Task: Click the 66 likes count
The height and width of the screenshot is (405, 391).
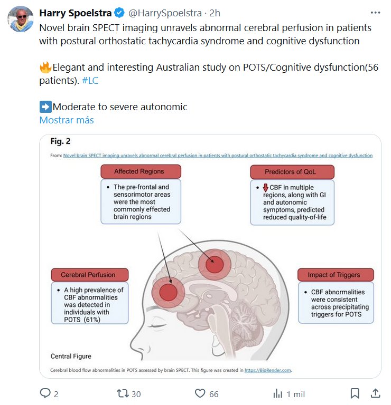Action: 213,394
